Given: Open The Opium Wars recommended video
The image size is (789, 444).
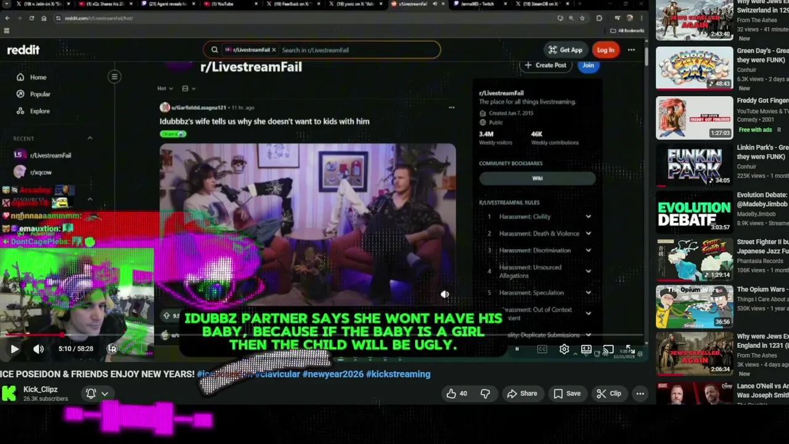Looking at the screenshot, I should coord(694,306).
